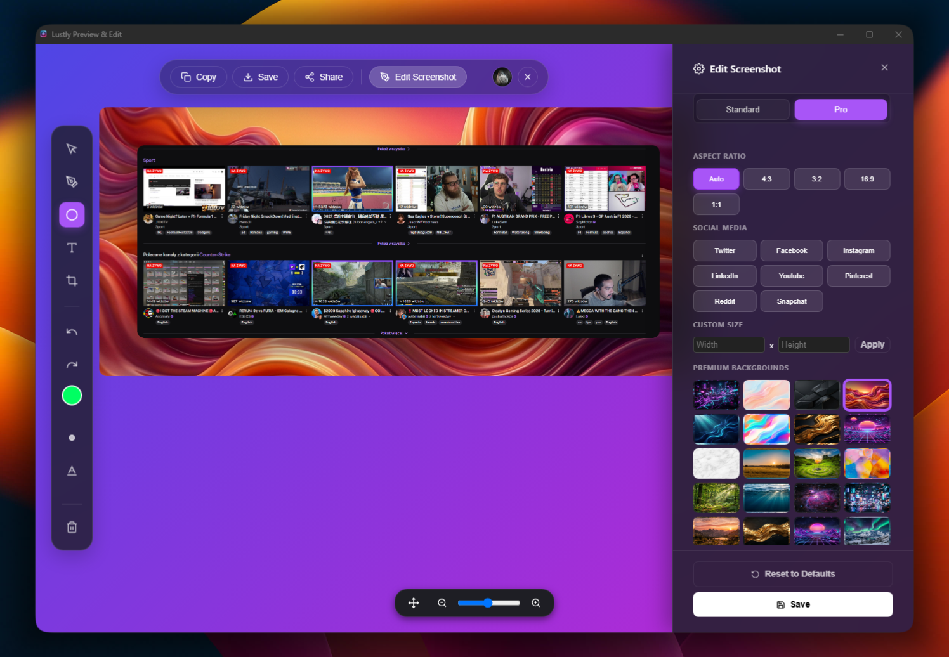The image size is (949, 657).
Task: Undo the last edit
Action: click(72, 332)
